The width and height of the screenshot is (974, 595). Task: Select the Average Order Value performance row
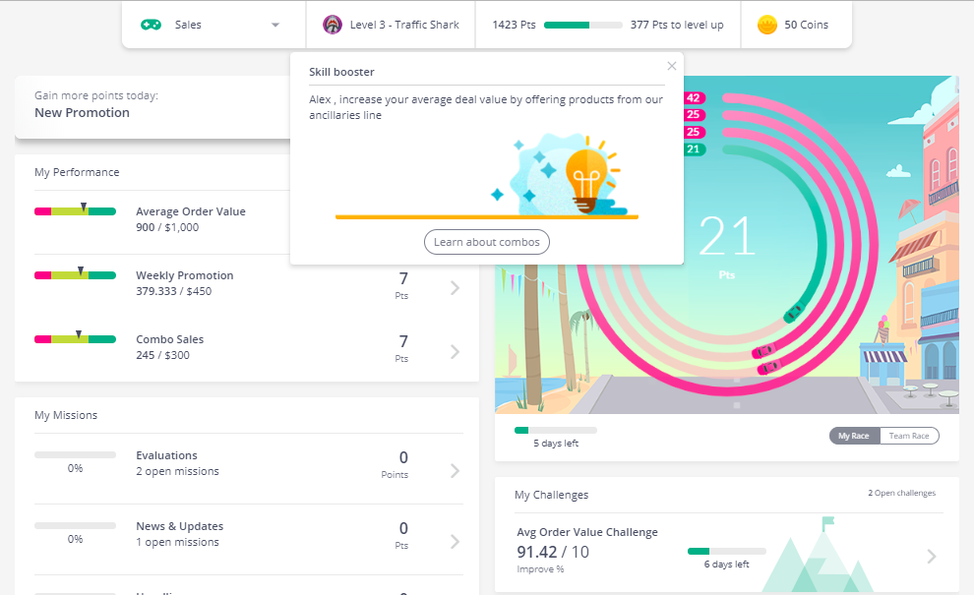(x=191, y=218)
